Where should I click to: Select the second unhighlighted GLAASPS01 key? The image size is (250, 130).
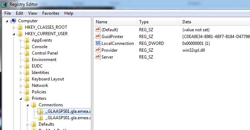68,118
